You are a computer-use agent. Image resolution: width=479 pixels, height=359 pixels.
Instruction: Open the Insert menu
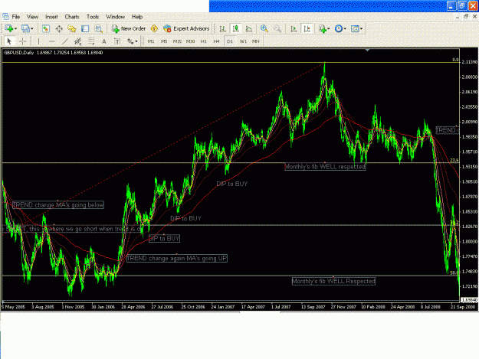click(x=51, y=17)
